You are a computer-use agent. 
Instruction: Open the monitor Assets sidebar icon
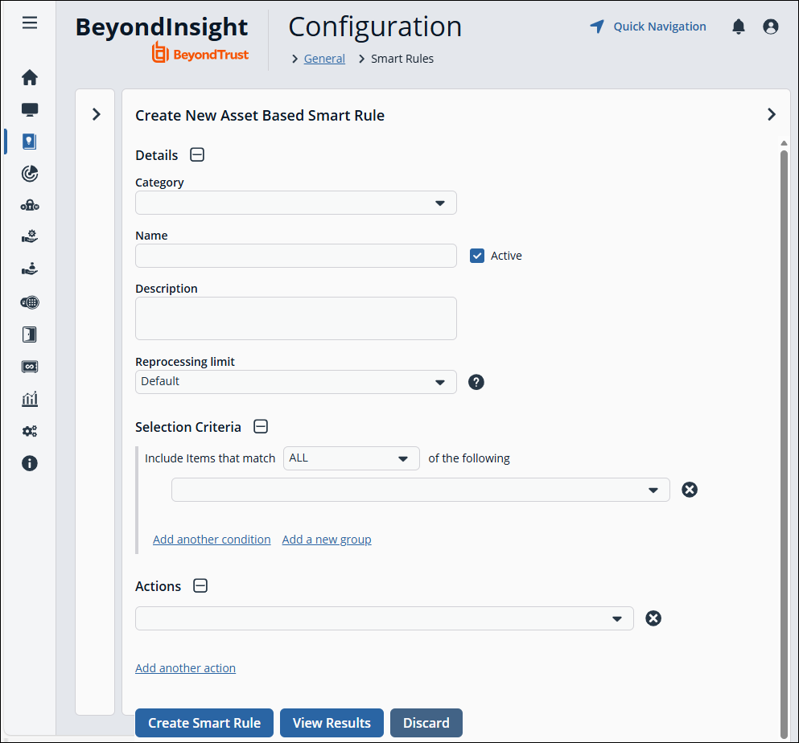(30, 109)
